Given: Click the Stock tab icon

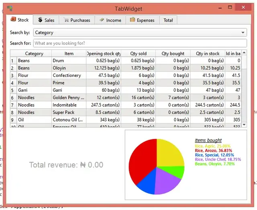Looking at the screenshot, I should pyautogui.click(x=13, y=20).
